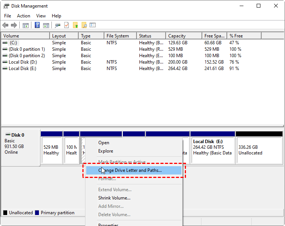
Task: Open the Action menu
Action: [x=23, y=16]
